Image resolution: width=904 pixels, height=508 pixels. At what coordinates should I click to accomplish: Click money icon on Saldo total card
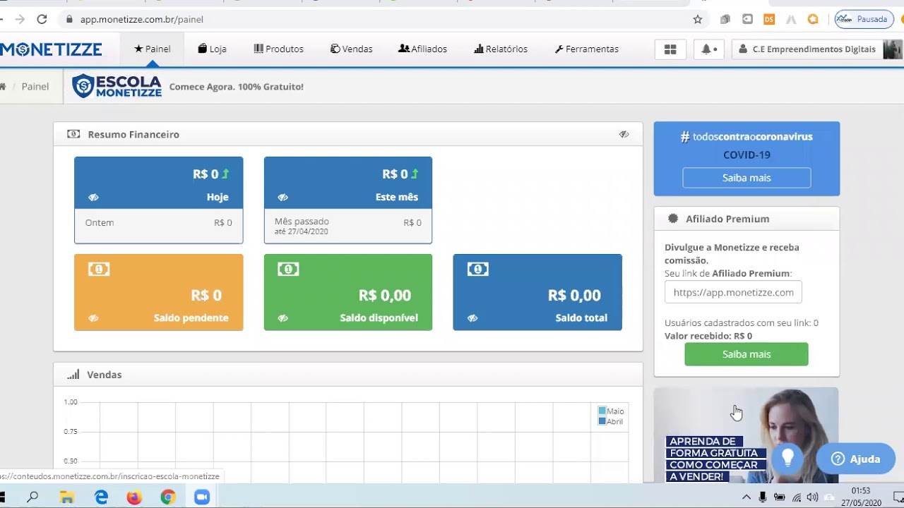click(x=477, y=269)
